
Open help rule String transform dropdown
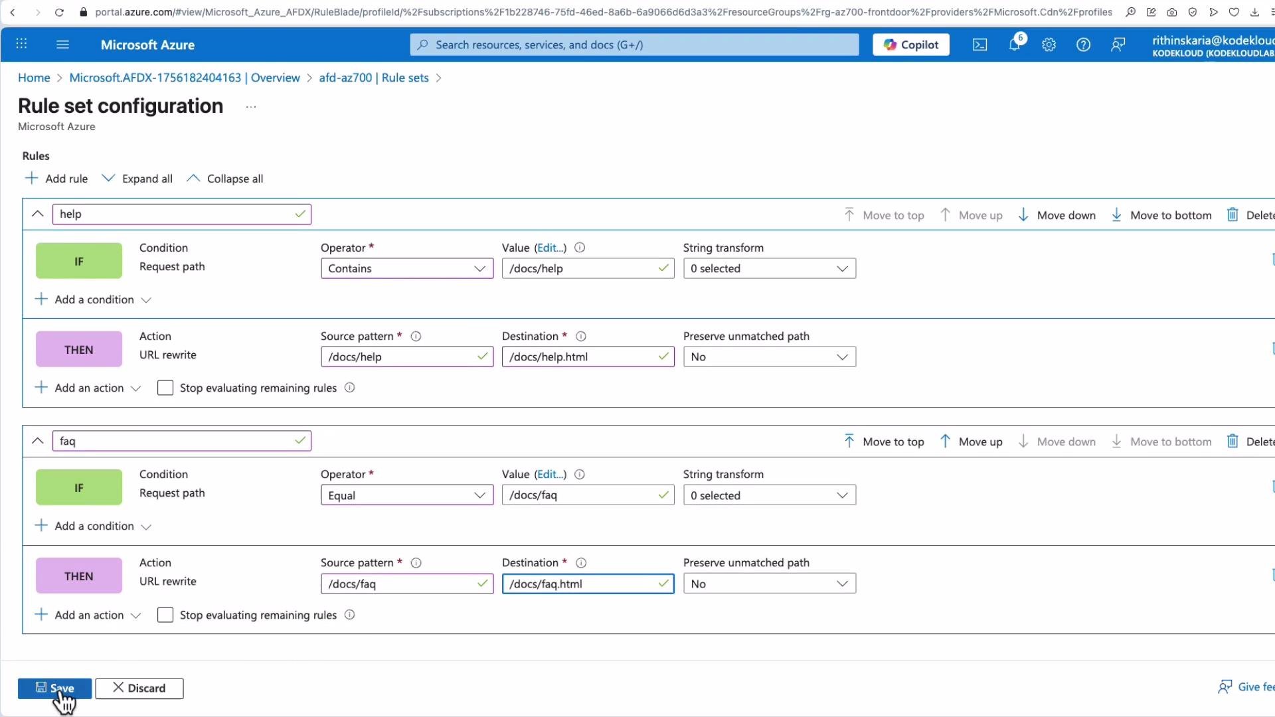tap(770, 268)
